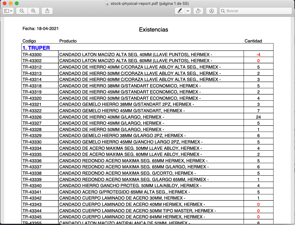
Task: Click the 'Existencias' report title
Action: (153, 30)
